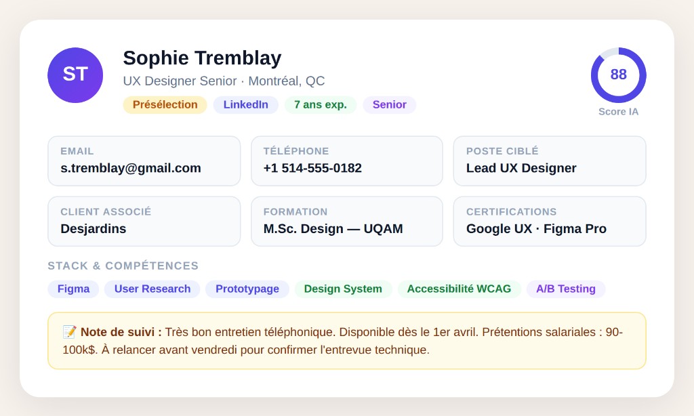Expand the Poste ciblé field

(550, 161)
